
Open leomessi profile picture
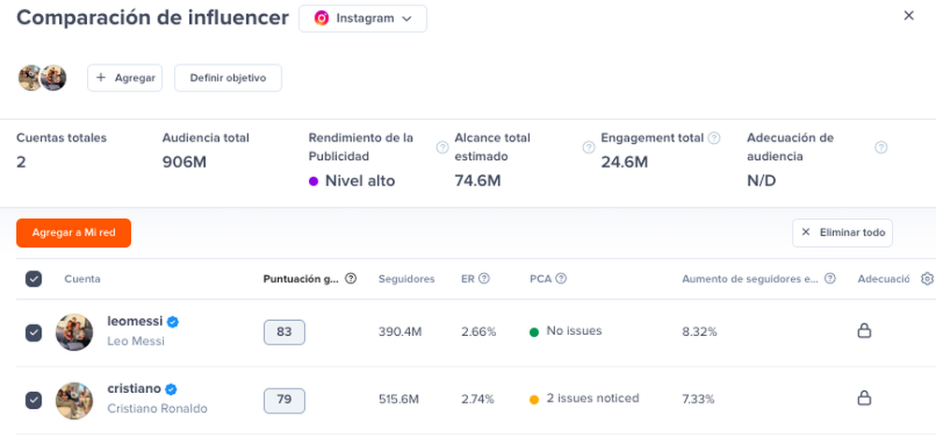pos(75,332)
